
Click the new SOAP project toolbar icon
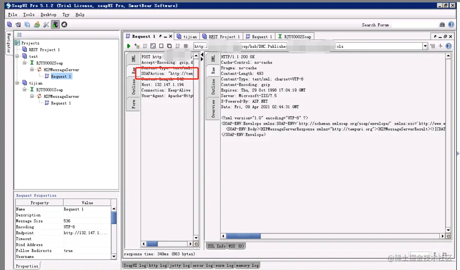[9, 25]
